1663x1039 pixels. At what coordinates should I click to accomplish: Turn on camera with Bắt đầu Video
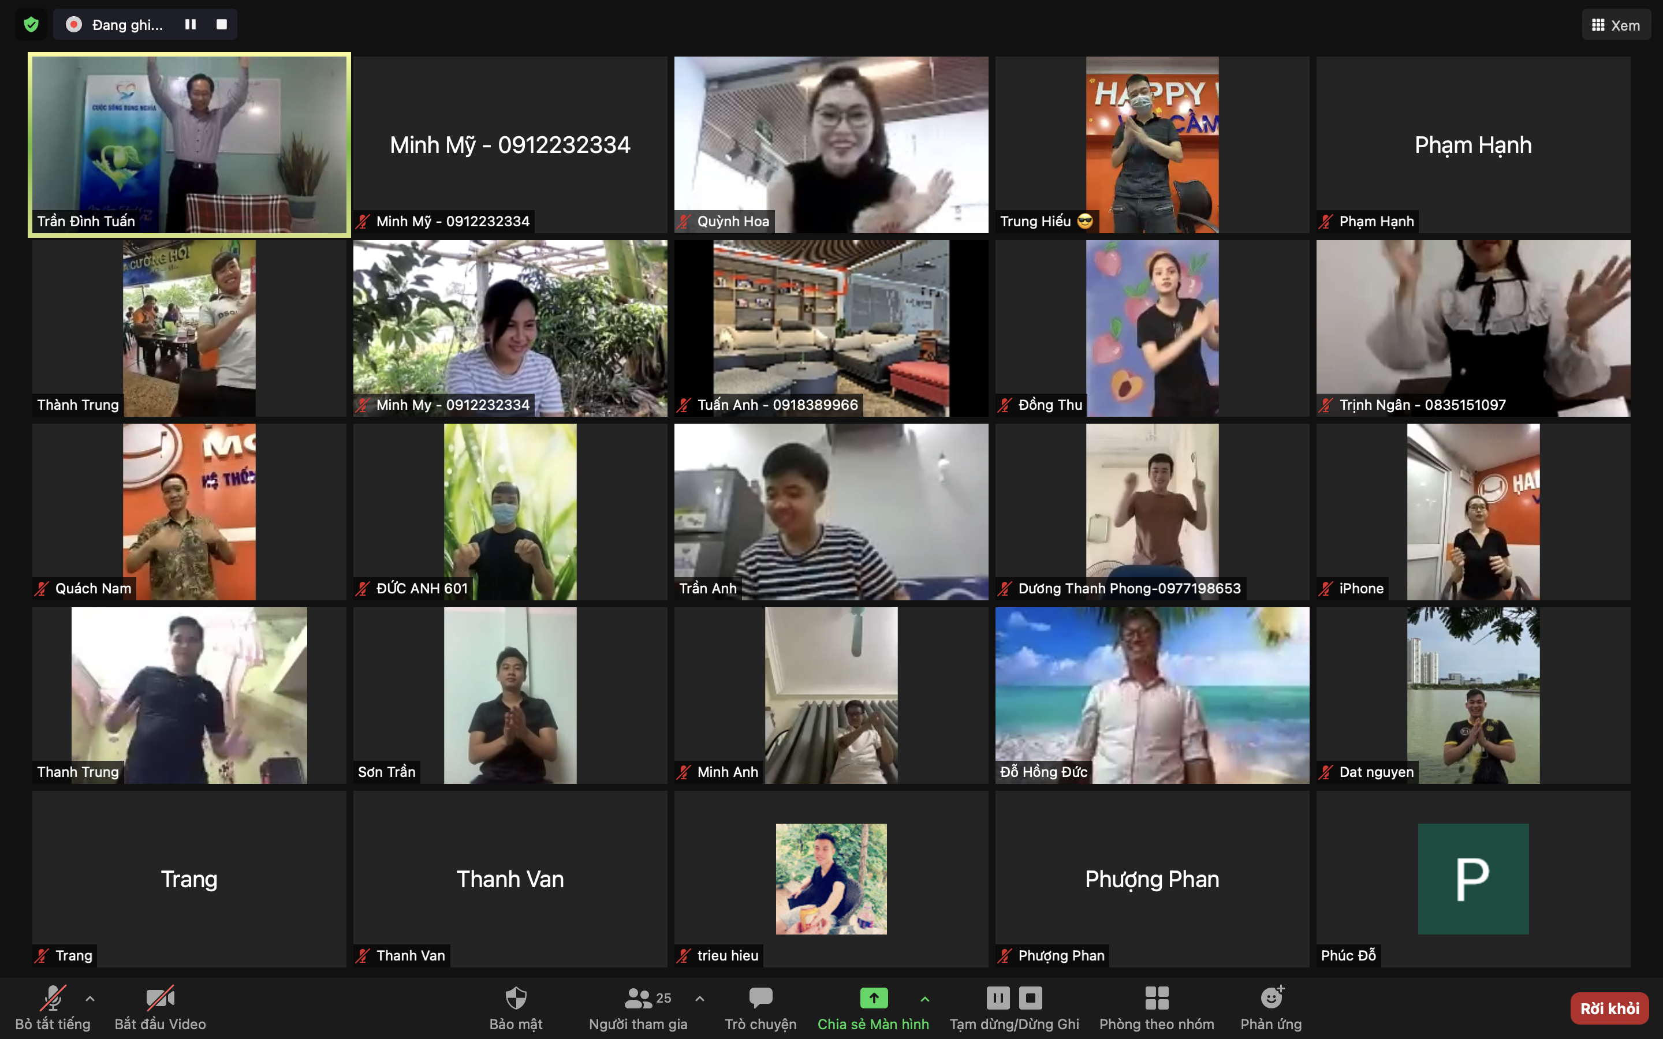(160, 998)
